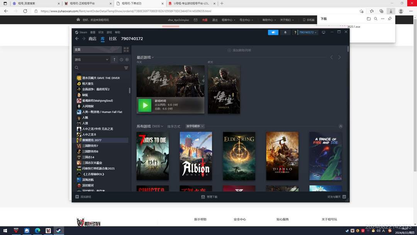Go forward with Steam's forward arrow

[84, 39]
